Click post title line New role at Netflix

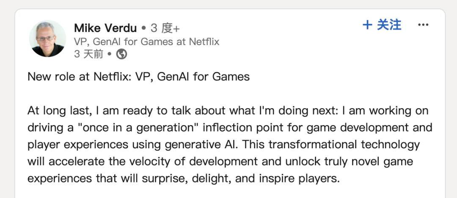138,77
